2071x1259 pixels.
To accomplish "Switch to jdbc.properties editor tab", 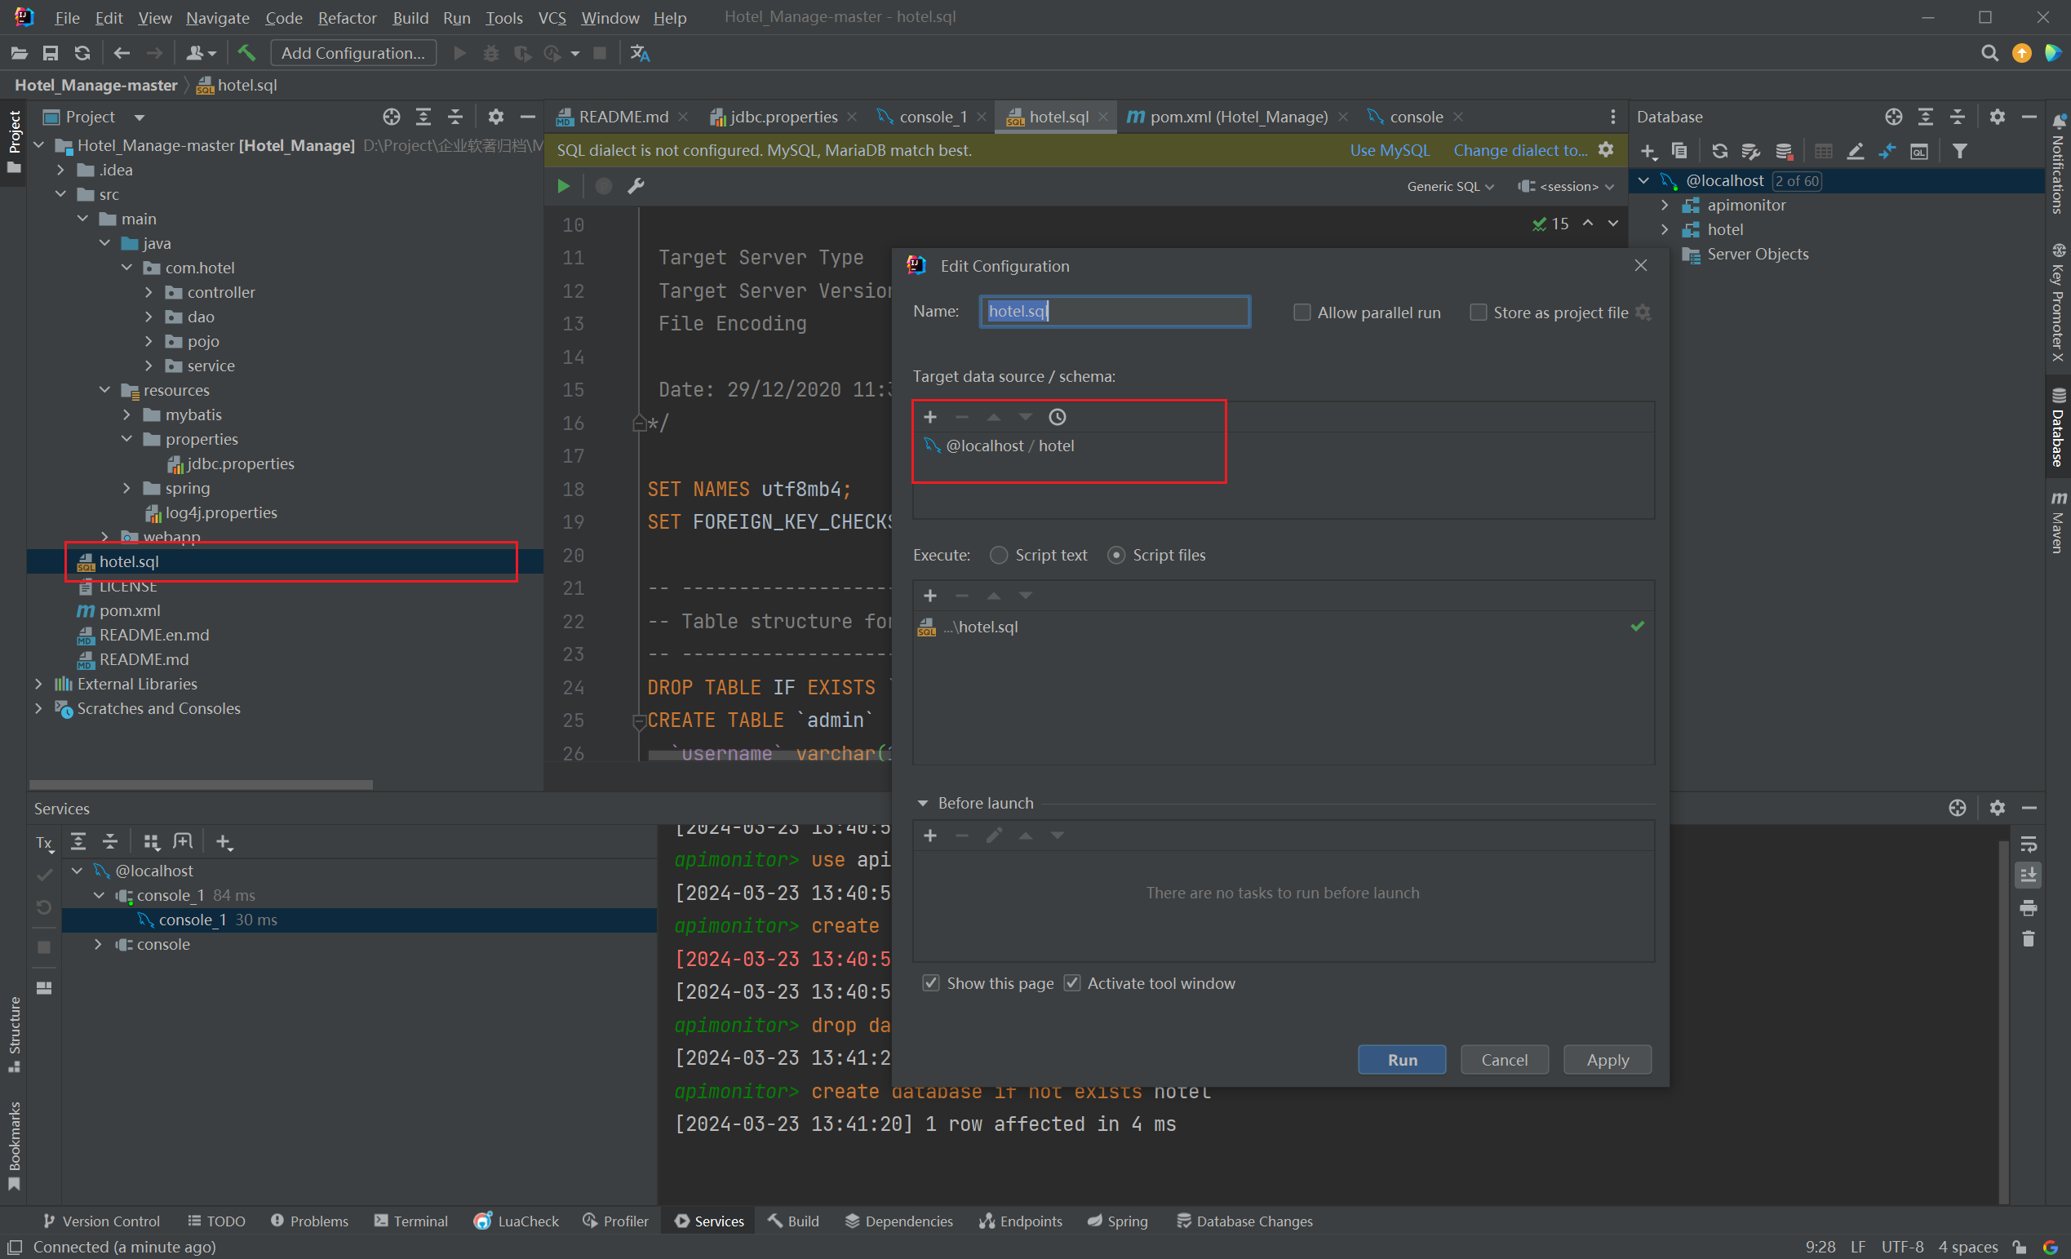I will click(783, 117).
